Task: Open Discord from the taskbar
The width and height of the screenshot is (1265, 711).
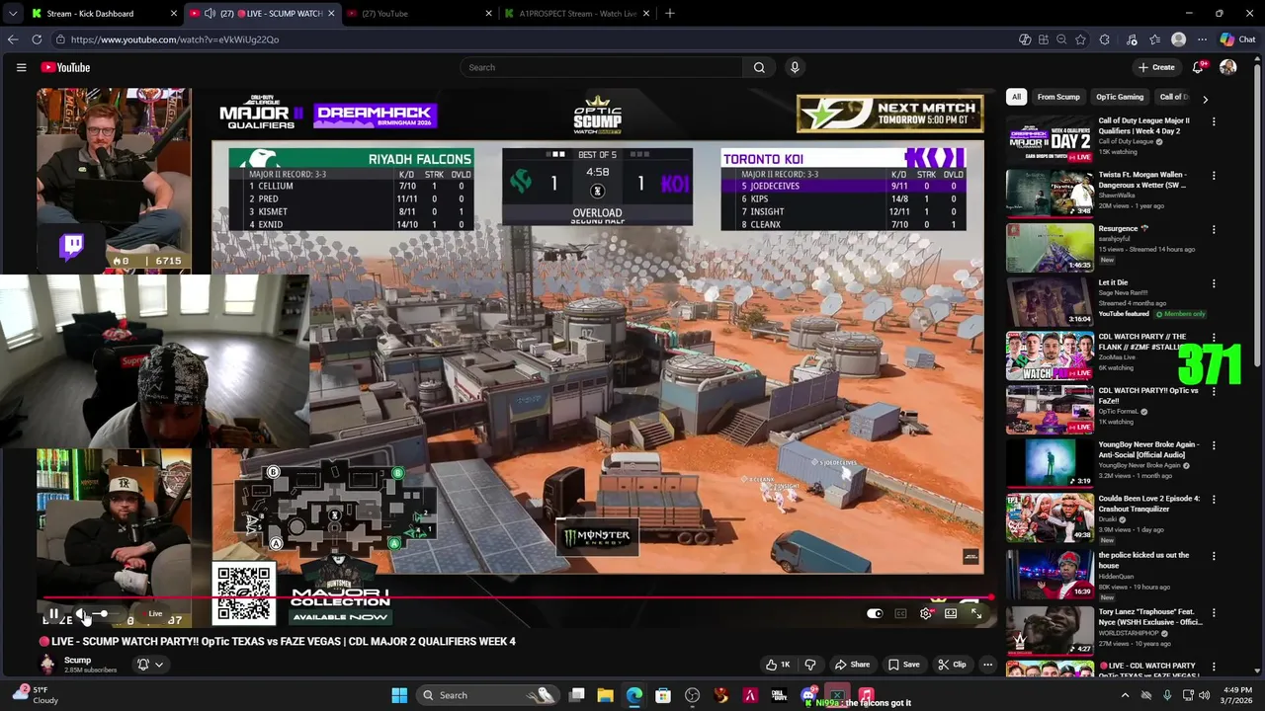Action: [808, 695]
